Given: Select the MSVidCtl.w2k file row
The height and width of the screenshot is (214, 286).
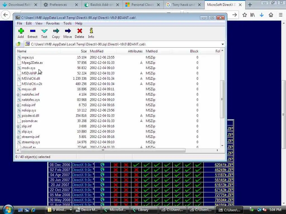Looking at the screenshot, I should pos(118,84).
